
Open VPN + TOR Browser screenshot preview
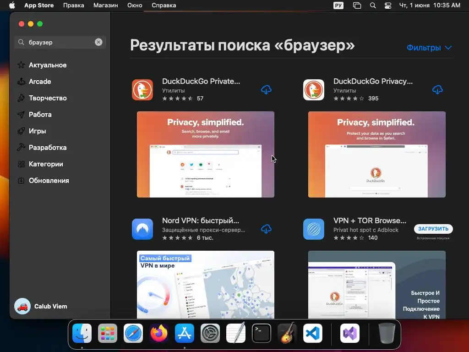377,285
